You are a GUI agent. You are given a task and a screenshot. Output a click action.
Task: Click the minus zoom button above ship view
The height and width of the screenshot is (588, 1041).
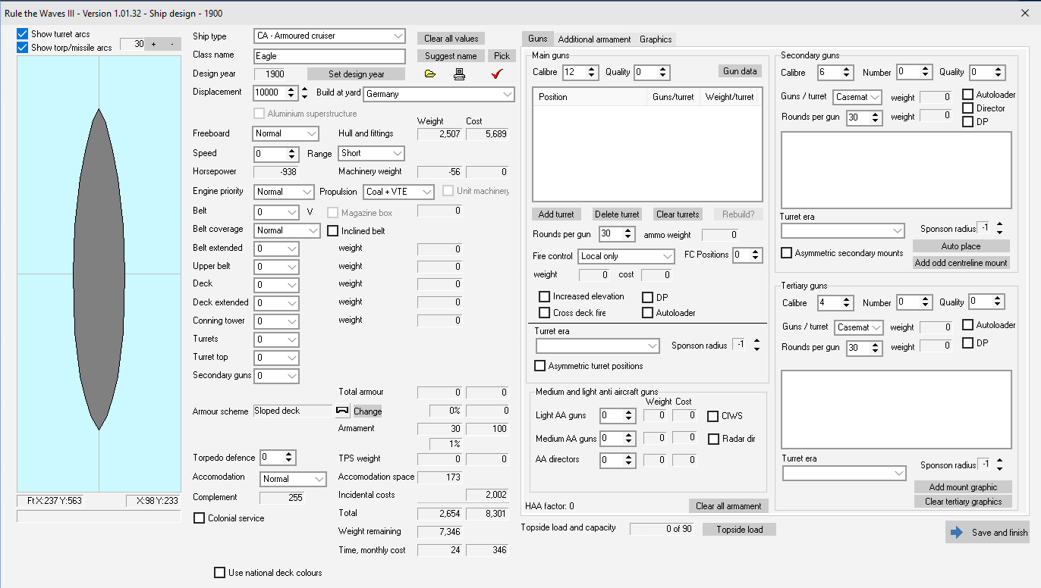coord(171,44)
